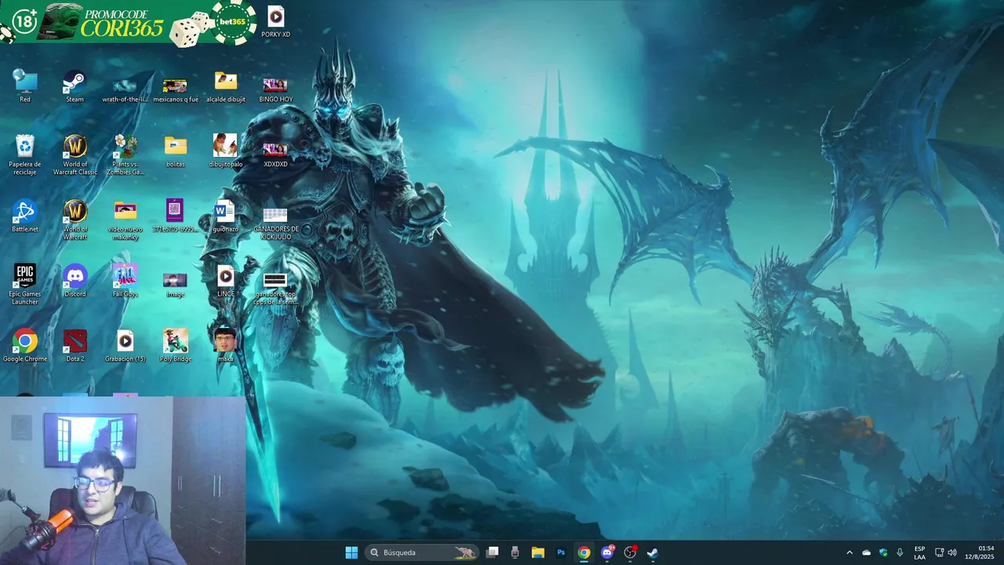Open Discord from the taskbar
This screenshot has height=565, width=1004.
(606, 552)
